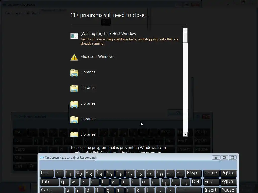Minimize the Not Responding On-Screen Keyboard window
The width and height of the screenshot is (258, 193).
[216, 158]
